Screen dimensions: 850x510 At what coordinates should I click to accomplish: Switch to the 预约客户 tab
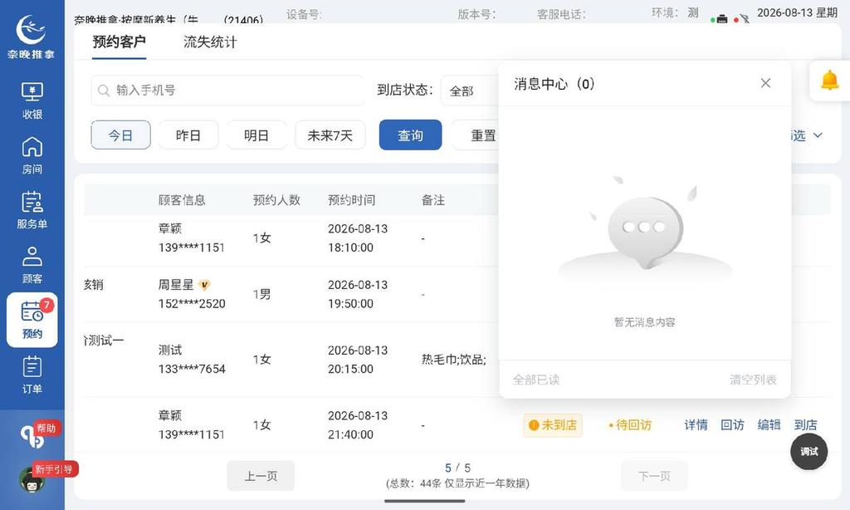119,42
